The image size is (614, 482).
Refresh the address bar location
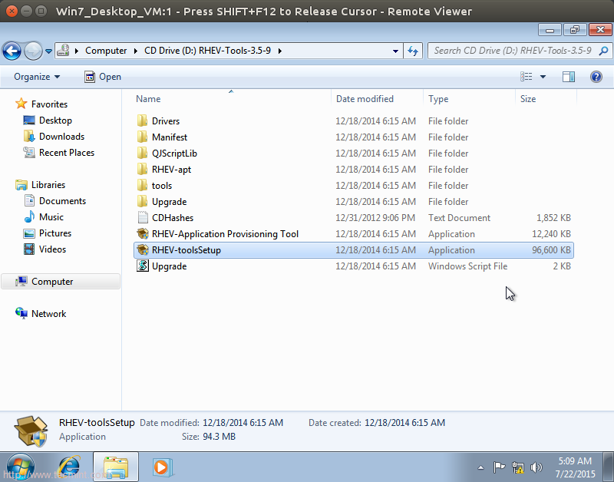pos(413,51)
